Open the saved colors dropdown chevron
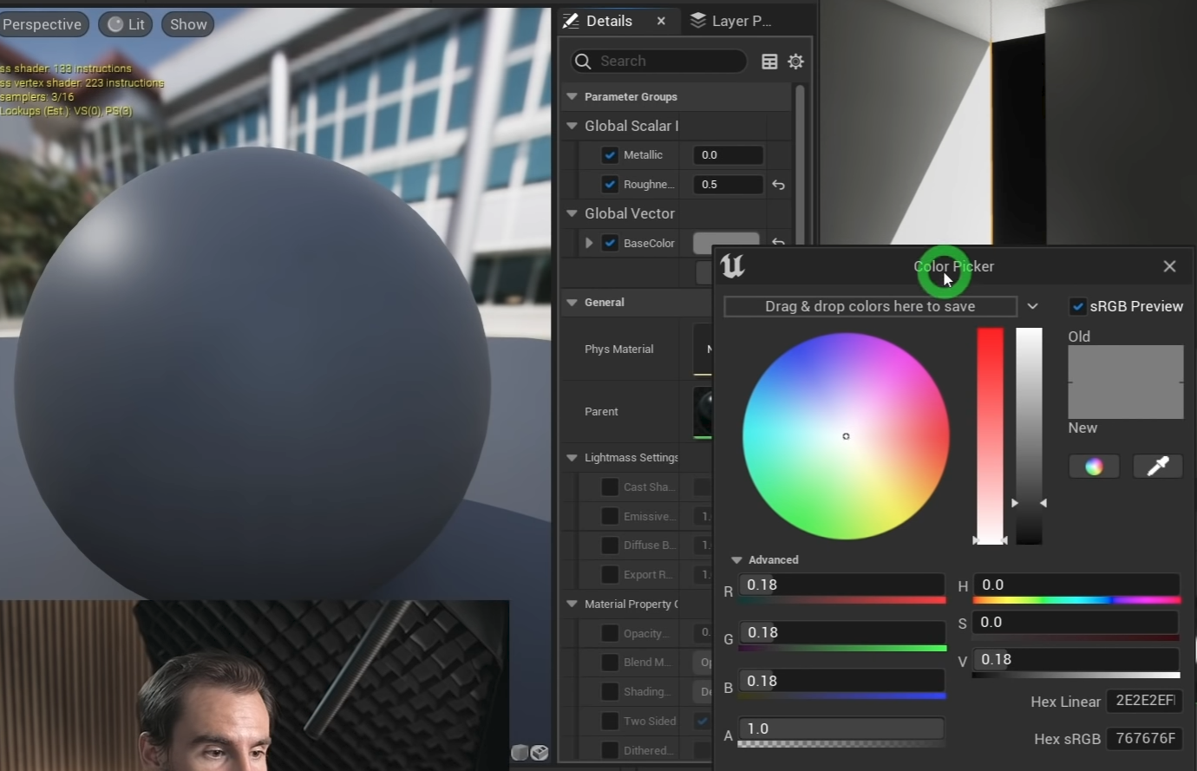The height and width of the screenshot is (771, 1197). pos(1032,306)
